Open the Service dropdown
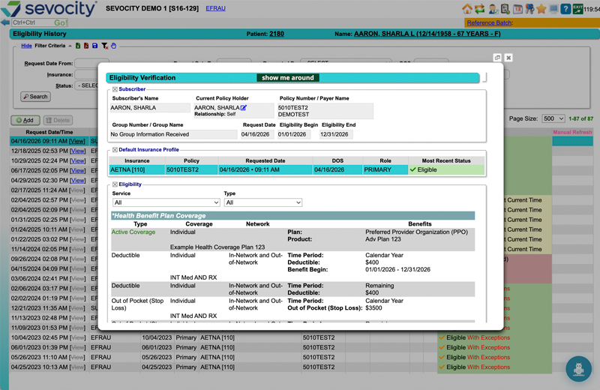600x390 pixels. click(x=166, y=202)
